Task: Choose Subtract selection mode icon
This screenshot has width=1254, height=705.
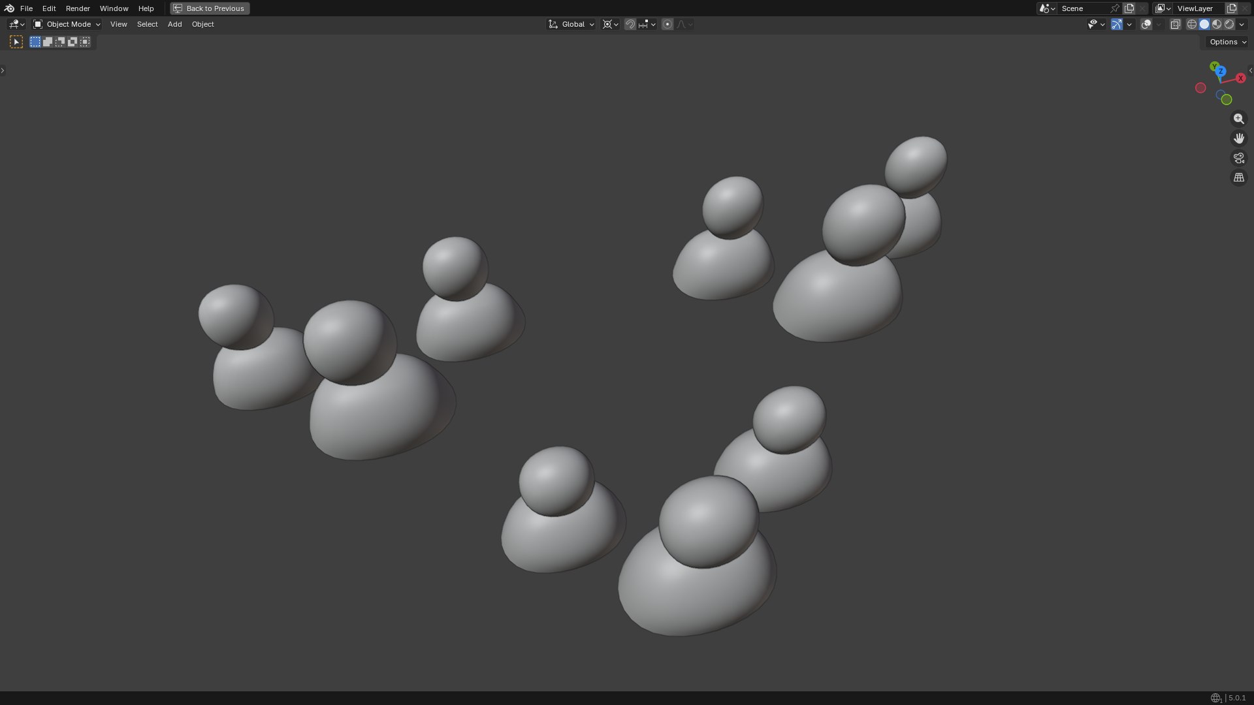Action: click(x=60, y=42)
